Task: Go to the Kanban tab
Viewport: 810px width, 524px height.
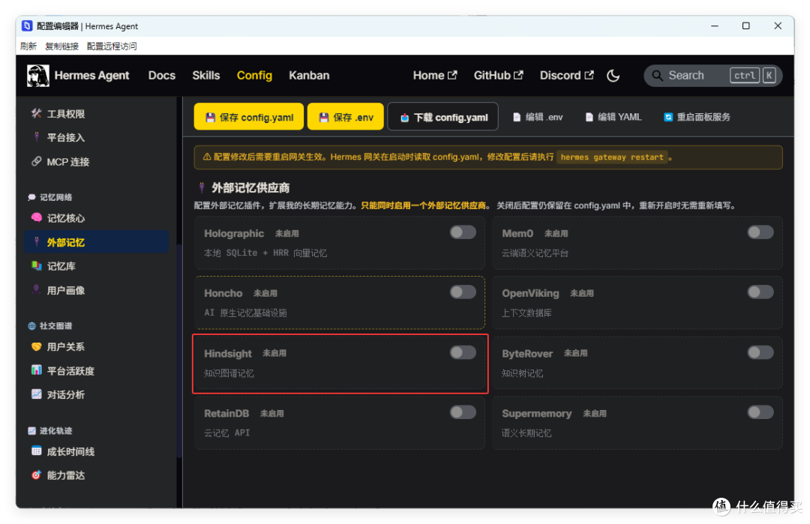Action: [x=309, y=76]
